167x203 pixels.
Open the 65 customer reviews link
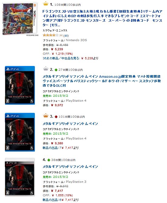pos(66,36)
